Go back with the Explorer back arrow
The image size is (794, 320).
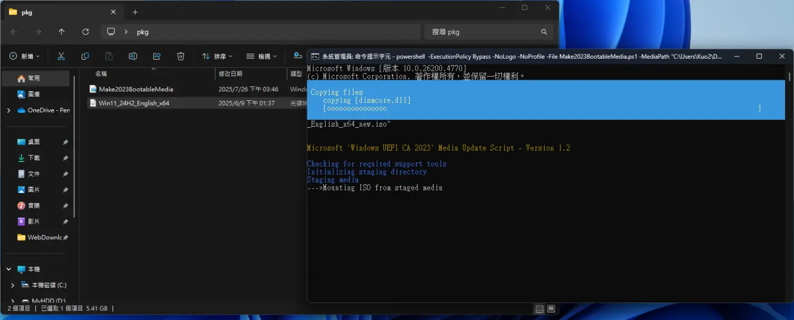pos(14,32)
